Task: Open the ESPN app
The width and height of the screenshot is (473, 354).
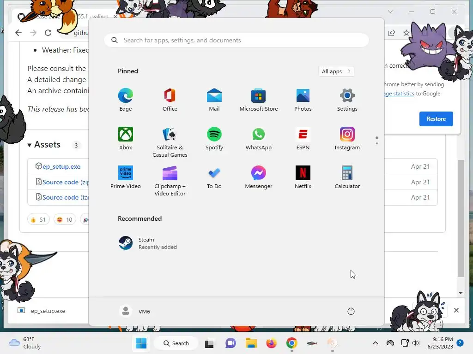Action: tap(303, 138)
